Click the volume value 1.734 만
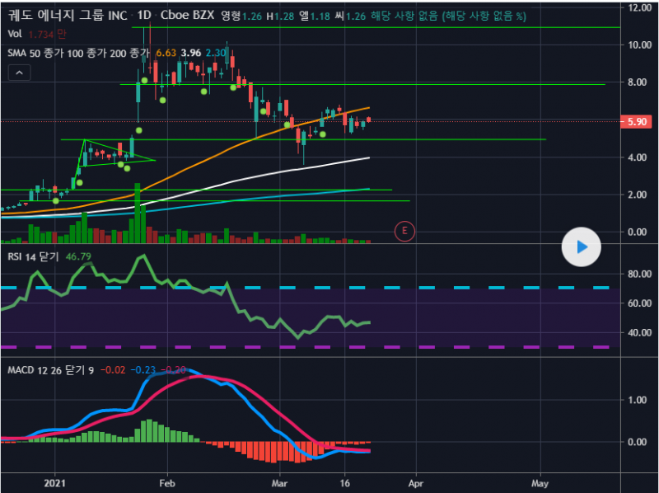The image size is (659, 493). pyautogui.click(x=47, y=35)
